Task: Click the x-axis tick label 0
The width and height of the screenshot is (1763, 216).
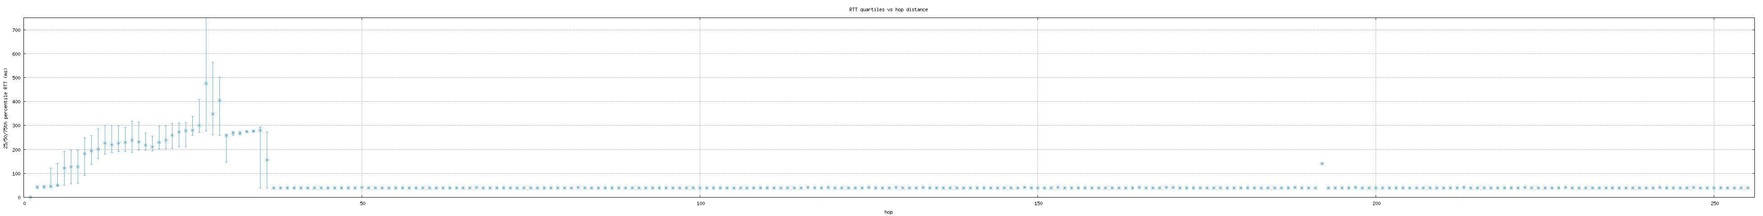Action: [24, 203]
